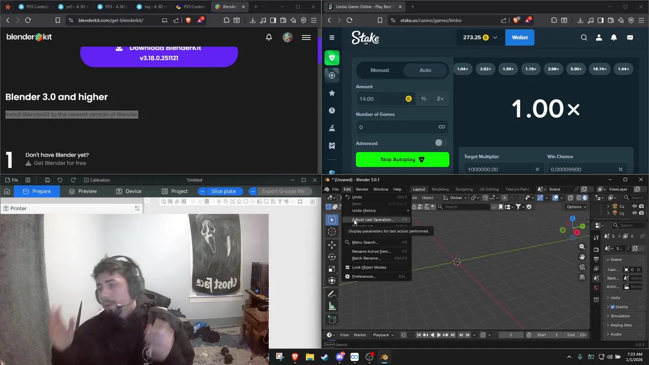
Task: Click the Play animation button in timeline
Action: click(x=439, y=335)
